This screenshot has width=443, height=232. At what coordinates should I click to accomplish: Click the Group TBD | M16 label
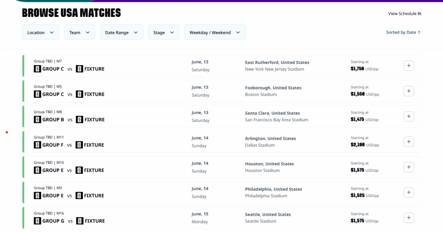point(49,213)
